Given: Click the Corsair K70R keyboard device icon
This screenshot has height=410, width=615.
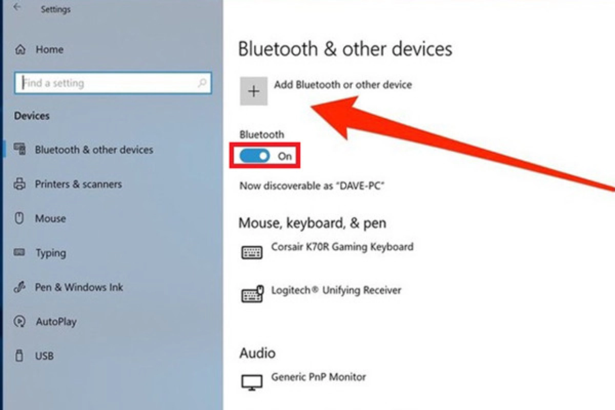Looking at the screenshot, I should tap(252, 252).
